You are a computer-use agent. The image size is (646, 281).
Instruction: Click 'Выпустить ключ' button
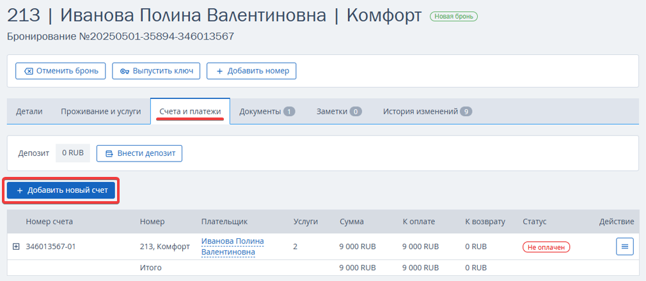pyautogui.click(x=157, y=71)
